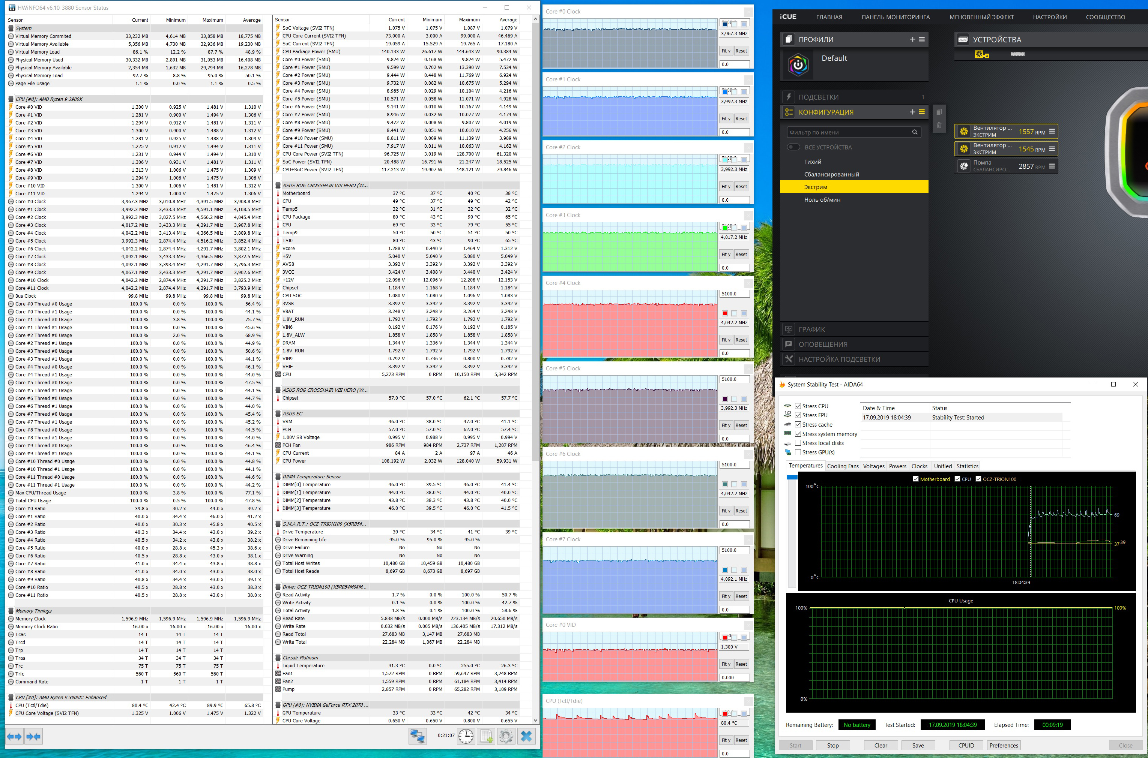The height and width of the screenshot is (758, 1148).
Task: Open the menu of the Помпа device
Action: (x=1052, y=166)
